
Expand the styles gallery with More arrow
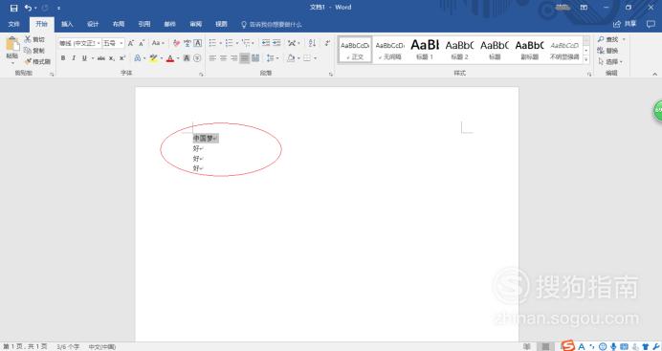[x=586, y=60]
